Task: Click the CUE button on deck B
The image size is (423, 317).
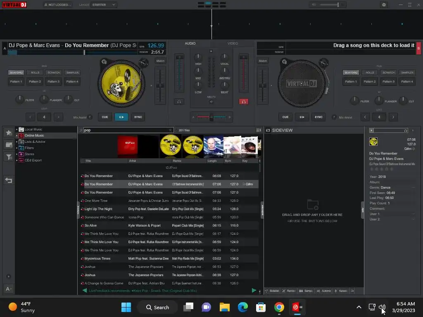Action: 285,117
